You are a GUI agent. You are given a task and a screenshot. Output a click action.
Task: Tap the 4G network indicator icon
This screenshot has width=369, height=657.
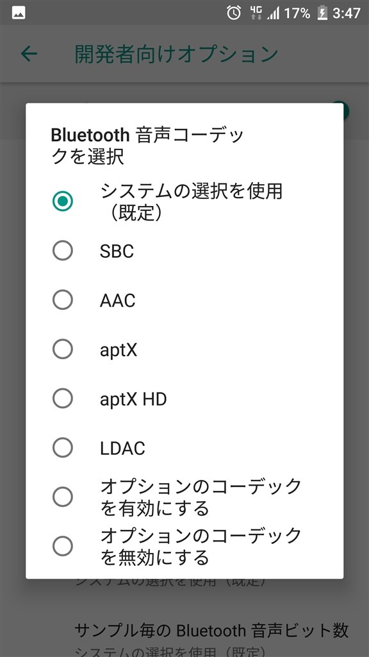pyautogui.click(x=255, y=13)
